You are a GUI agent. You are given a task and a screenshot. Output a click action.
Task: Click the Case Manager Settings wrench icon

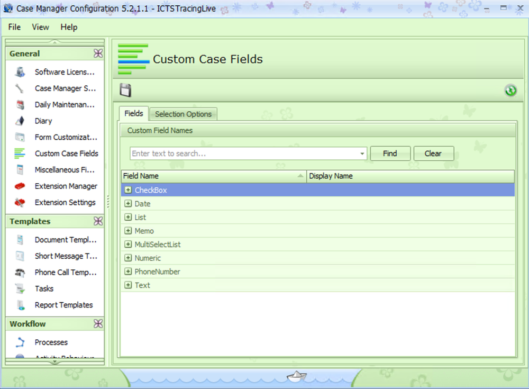20,88
